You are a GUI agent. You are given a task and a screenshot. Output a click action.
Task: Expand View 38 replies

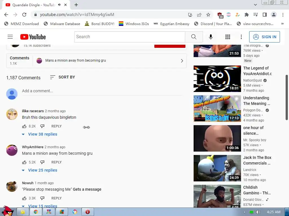(x=40, y=134)
